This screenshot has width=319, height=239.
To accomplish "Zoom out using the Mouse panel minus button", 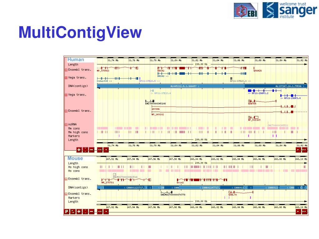I will pos(92,212).
